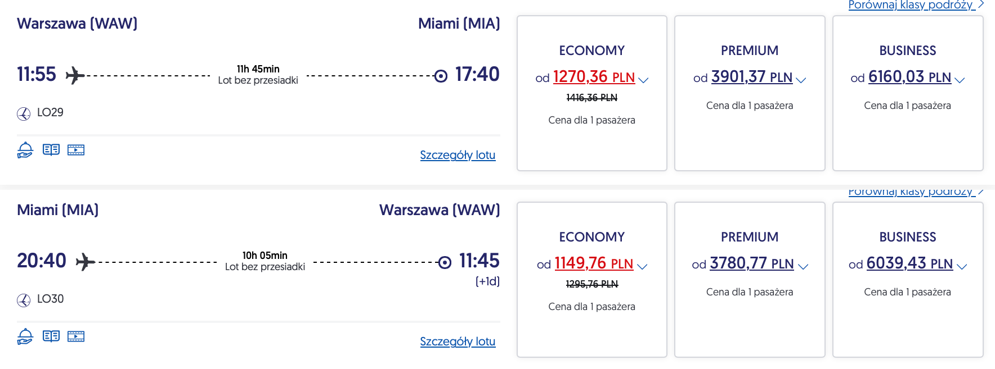Click the LOT airline logo beside LO29
Viewport: 995px width, 369px height.
point(24,114)
